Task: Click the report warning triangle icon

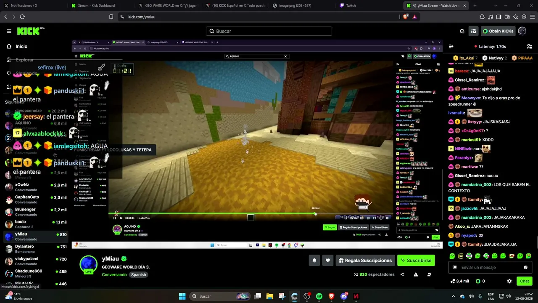Action: pyautogui.click(x=416, y=274)
